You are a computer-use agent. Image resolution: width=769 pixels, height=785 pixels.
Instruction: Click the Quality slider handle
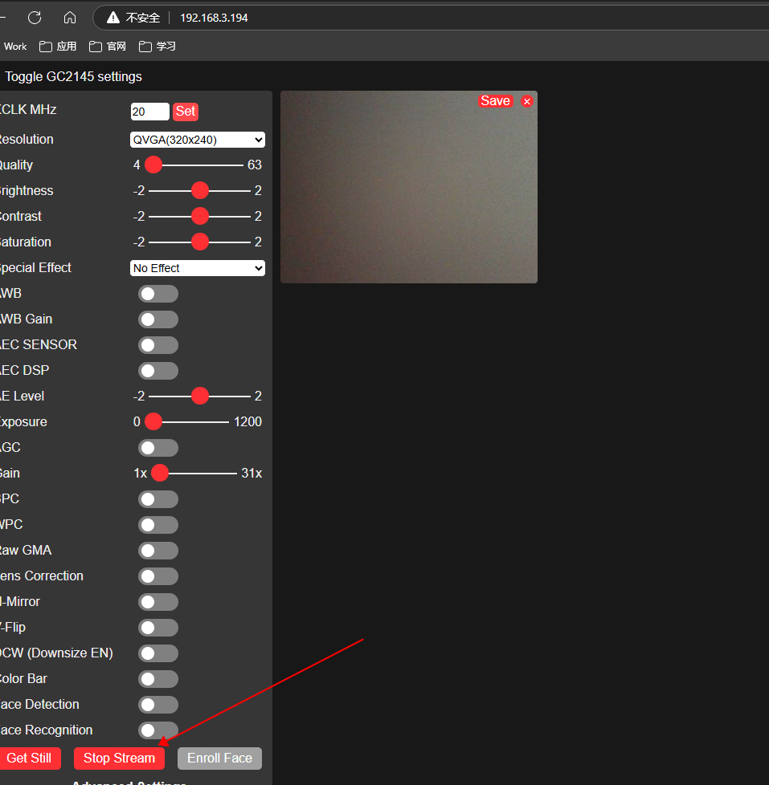[153, 165]
